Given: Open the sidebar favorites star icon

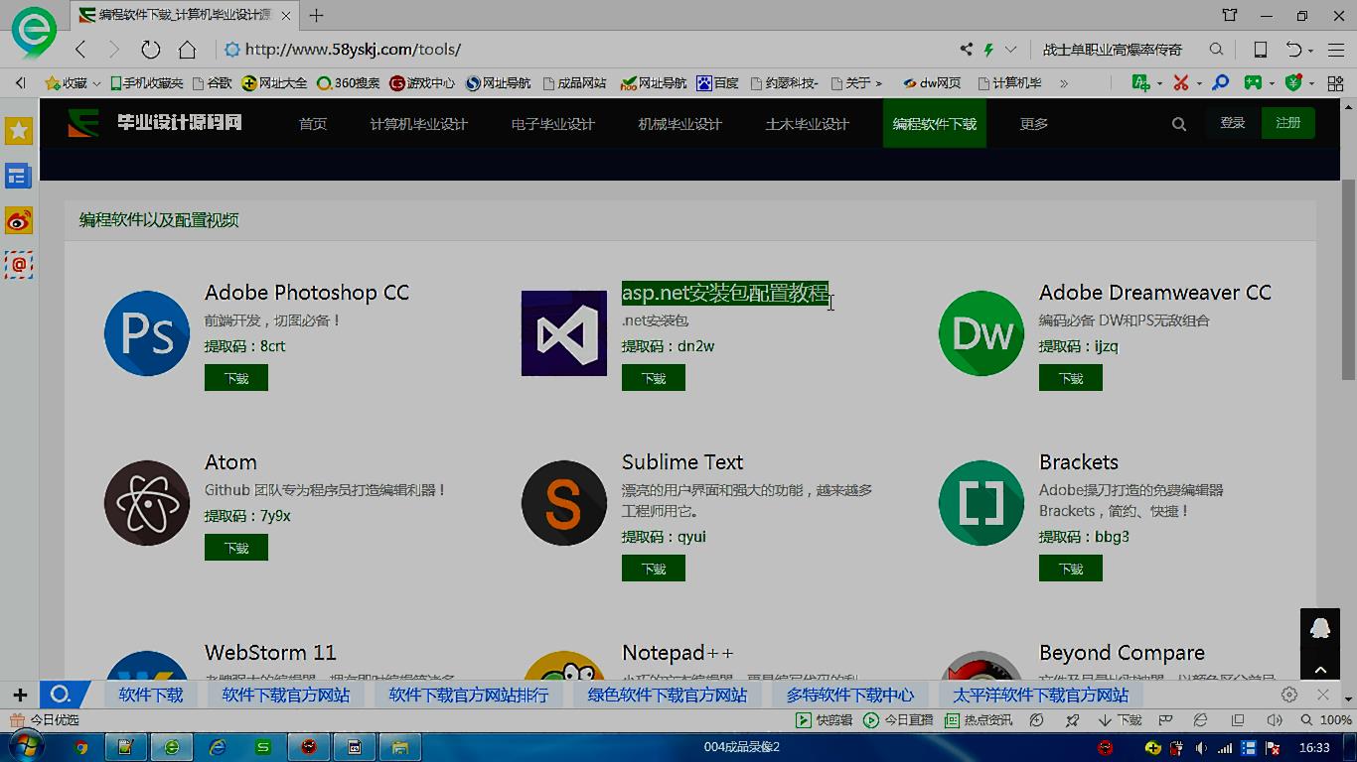Looking at the screenshot, I should (x=19, y=131).
